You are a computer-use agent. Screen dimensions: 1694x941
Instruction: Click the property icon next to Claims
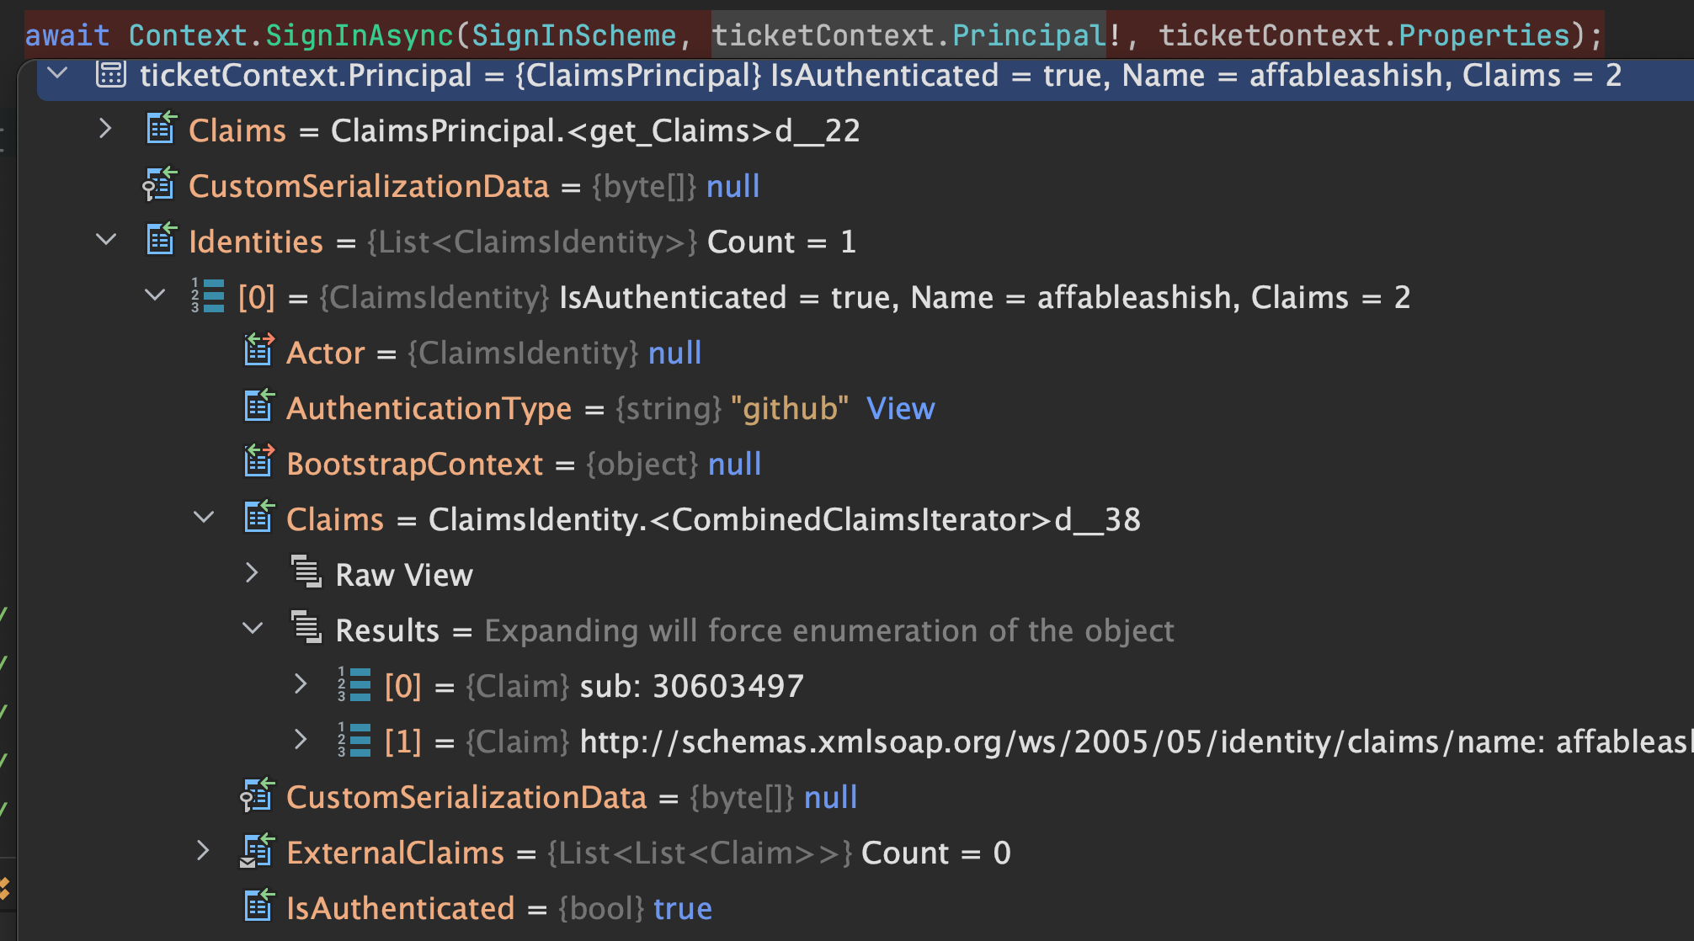[x=160, y=129]
